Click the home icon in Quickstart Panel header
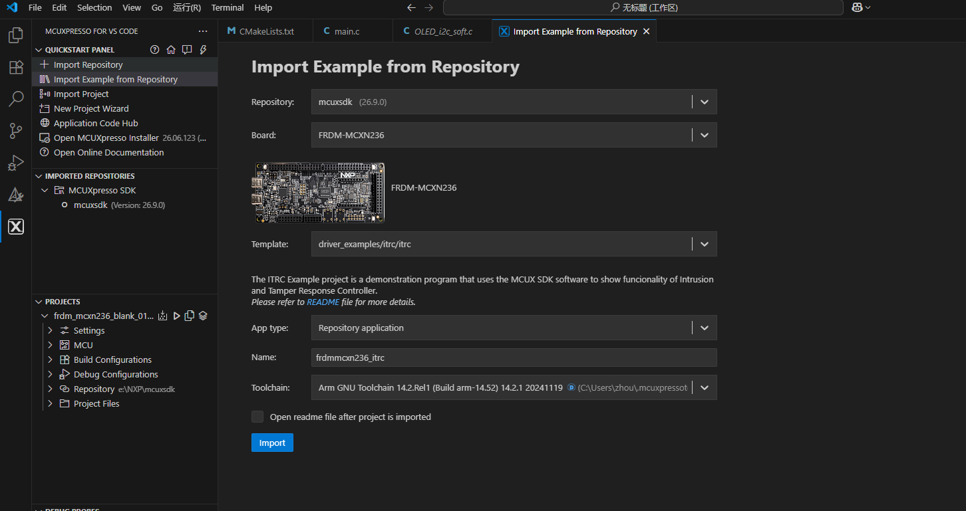Image resolution: width=966 pixels, height=511 pixels. [x=171, y=50]
